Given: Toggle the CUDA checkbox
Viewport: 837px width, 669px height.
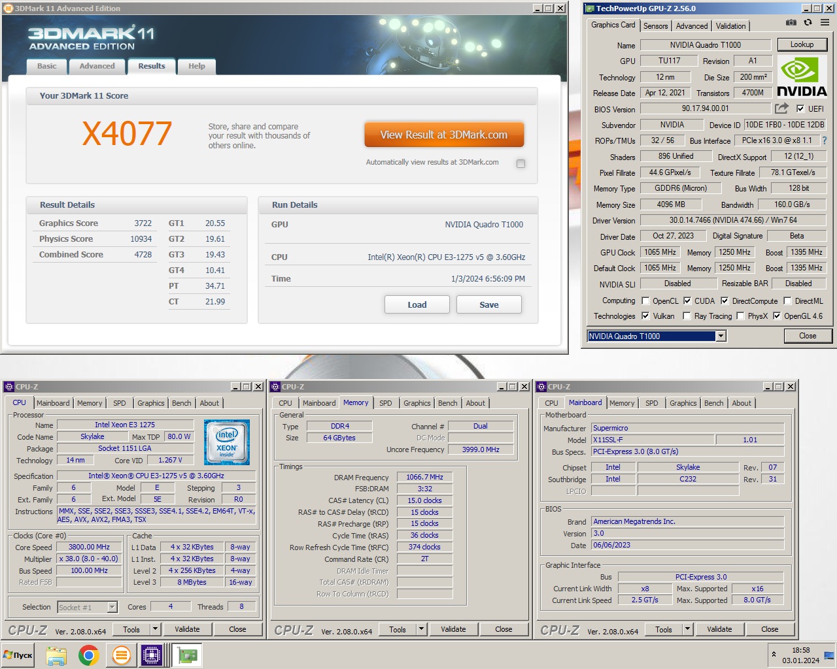Looking at the screenshot, I should (x=687, y=301).
